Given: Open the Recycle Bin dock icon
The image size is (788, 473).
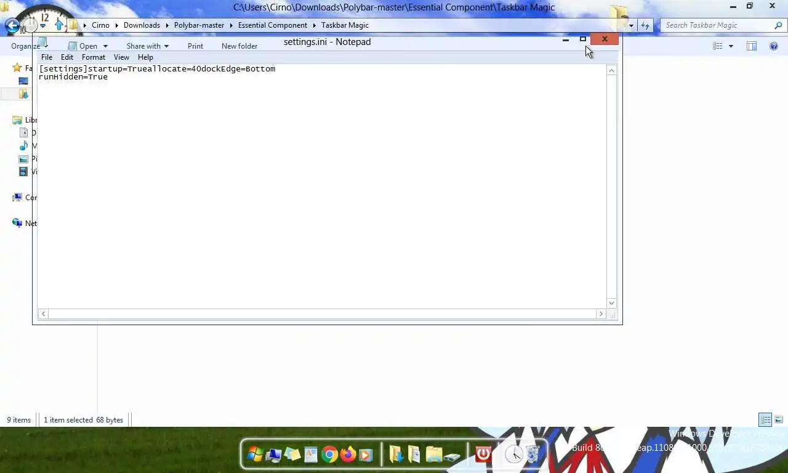Looking at the screenshot, I should (x=533, y=455).
